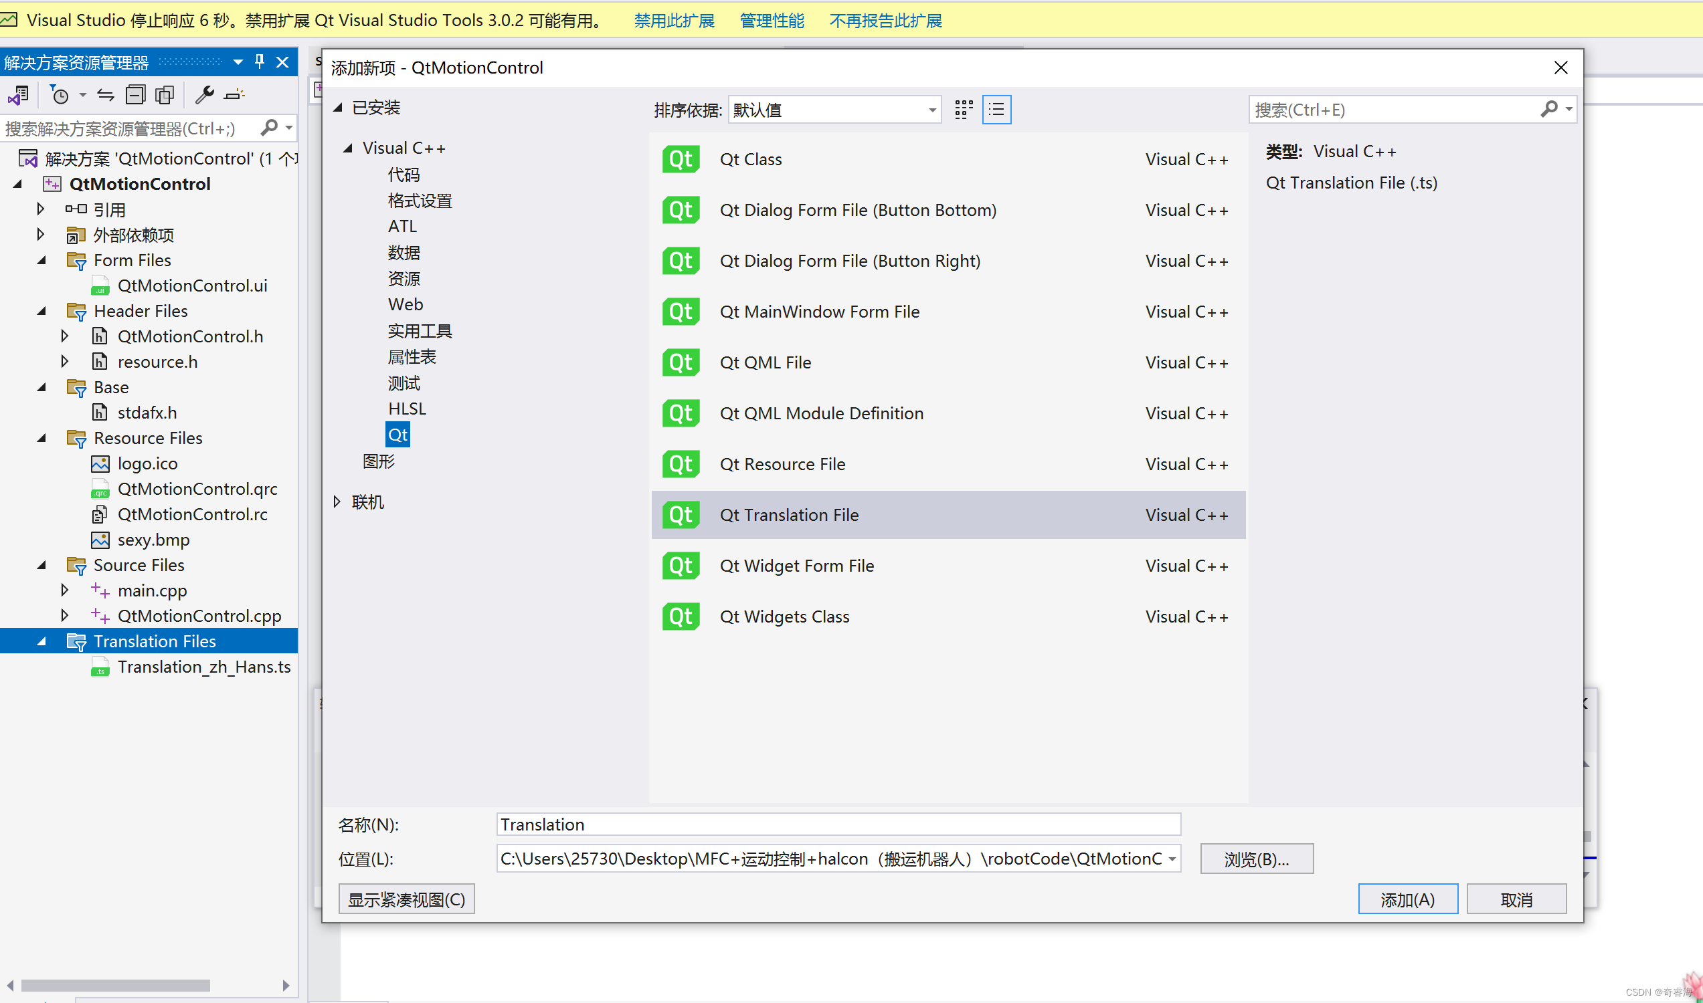This screenshot has height=1003, width=1703.
Task: Select QtMotionControl.ui file
Action: (x=192, y=286)
